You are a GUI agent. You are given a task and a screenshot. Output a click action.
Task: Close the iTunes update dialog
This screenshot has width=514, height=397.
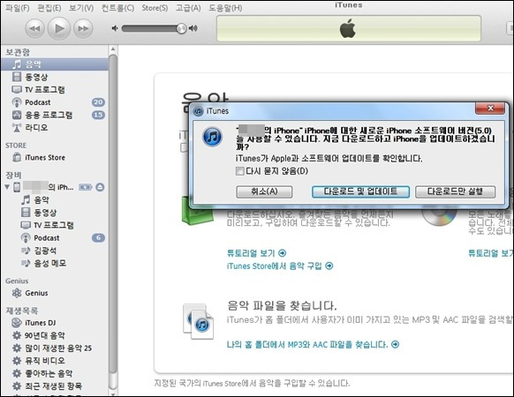(x=490, y=109)
